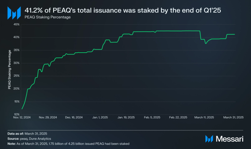This screenshot has height=149, width=251.
Task: Click the PEAQ Staking Percentage subtitle
Action: (x=48, y=17)
